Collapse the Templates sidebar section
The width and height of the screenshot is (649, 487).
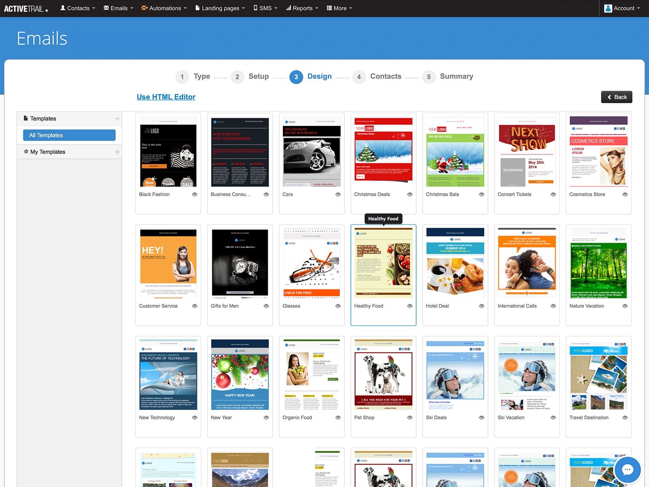click(117, 119)
